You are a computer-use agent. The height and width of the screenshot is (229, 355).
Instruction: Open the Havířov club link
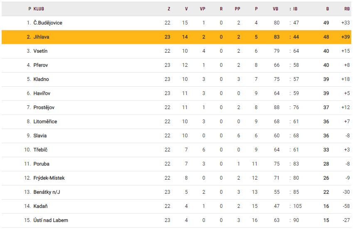(42, 93)
